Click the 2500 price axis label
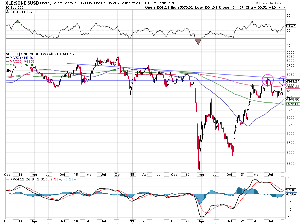The width and height of the screenshot is (300, 224). click(290, 152)
